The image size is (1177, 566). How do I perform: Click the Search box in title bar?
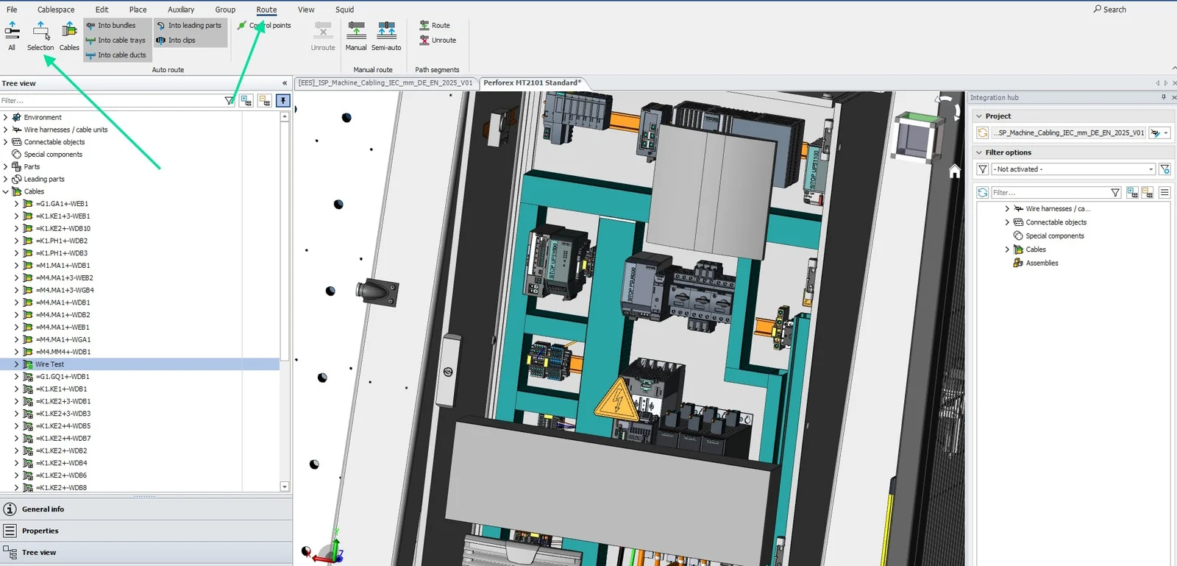[x=1110, y=10]
